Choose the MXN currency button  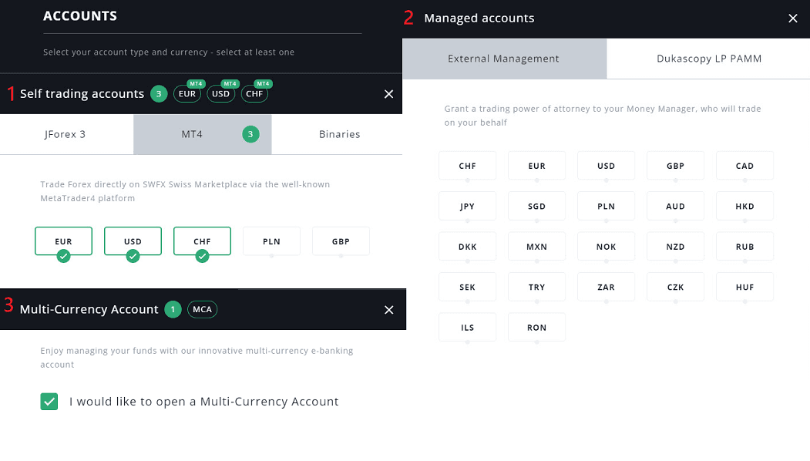click(536, 247)
